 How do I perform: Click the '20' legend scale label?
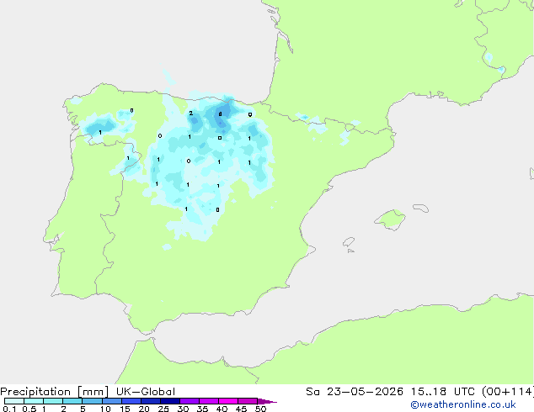pyautogui.click(x=144, y=409)
